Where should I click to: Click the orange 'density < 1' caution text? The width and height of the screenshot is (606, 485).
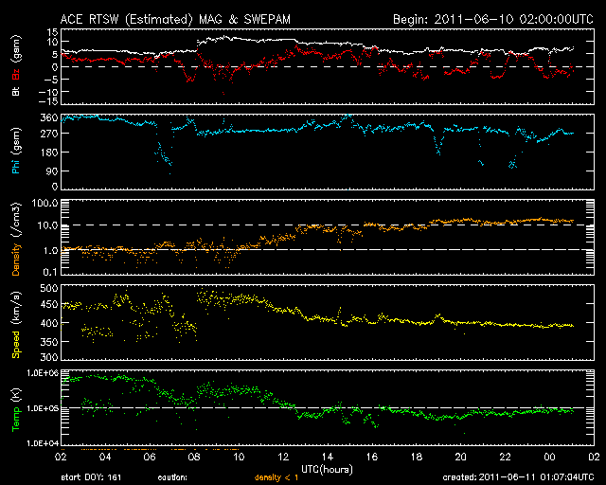[x=276, y=477]
